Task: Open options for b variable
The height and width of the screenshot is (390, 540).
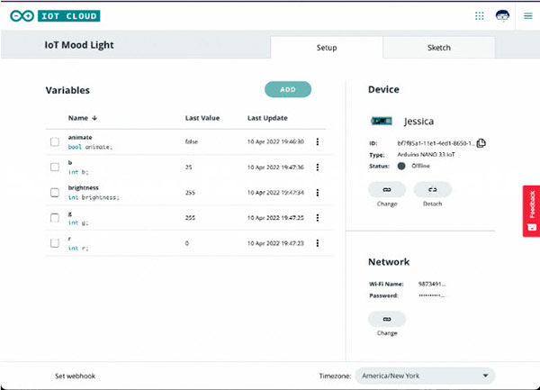Action: click(317, 167)
